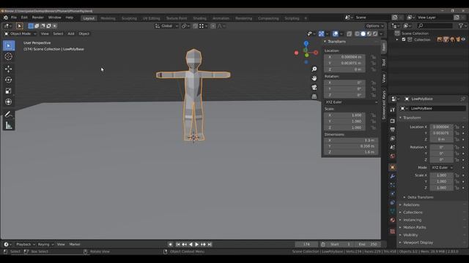Enable Material Preview shading

tap(369, 34)
